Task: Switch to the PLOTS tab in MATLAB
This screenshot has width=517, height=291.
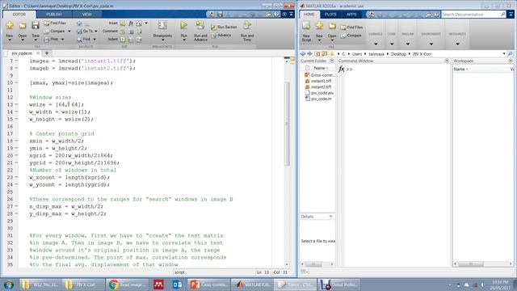Action: click(x=330, y=15)
